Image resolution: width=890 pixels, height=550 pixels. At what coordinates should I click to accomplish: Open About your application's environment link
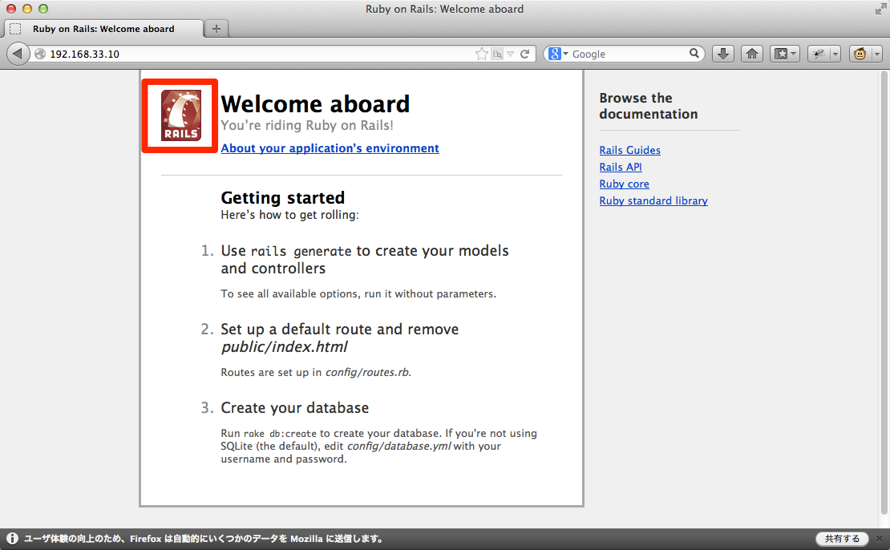330,148
